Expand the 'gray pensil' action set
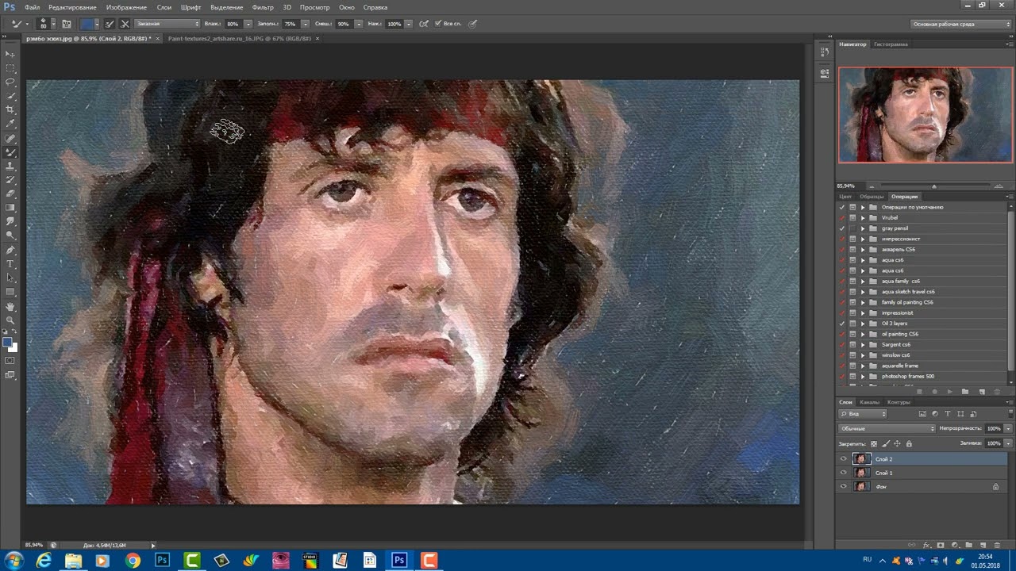The image size is (1016, 571). tap(863, 228)
